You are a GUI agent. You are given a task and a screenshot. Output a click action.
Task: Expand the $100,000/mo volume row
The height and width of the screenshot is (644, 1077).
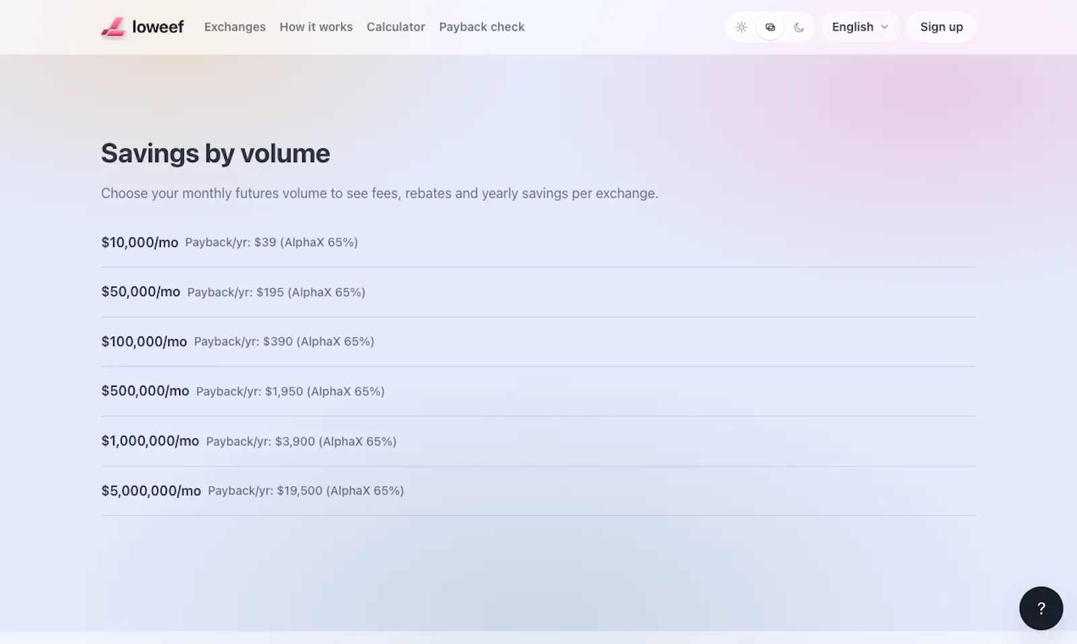pos(538,341)
